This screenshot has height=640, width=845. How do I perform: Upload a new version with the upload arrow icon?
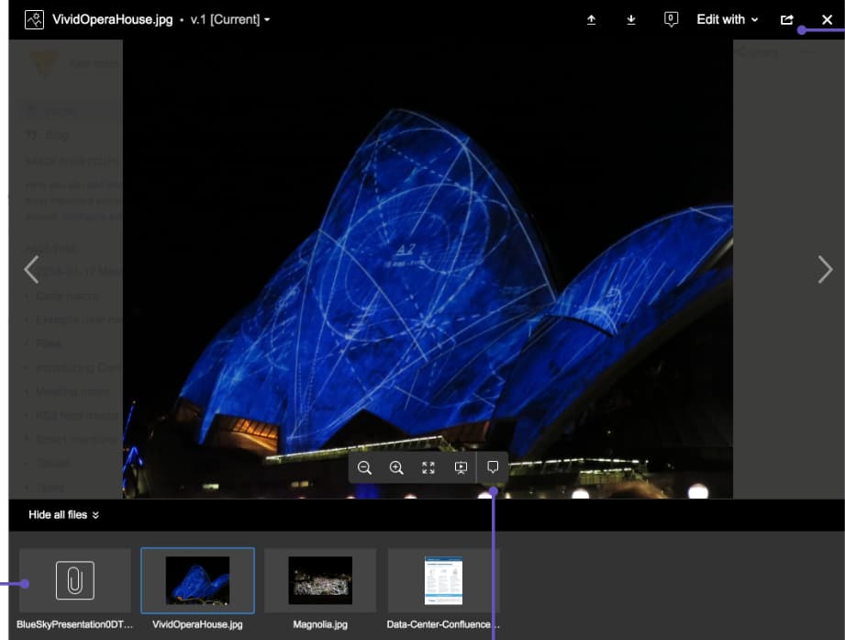(x=591, y=20)
